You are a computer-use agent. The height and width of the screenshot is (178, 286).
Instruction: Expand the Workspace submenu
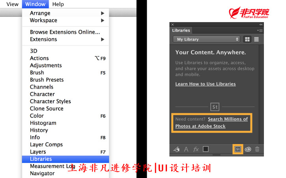(x=65, y=20)
